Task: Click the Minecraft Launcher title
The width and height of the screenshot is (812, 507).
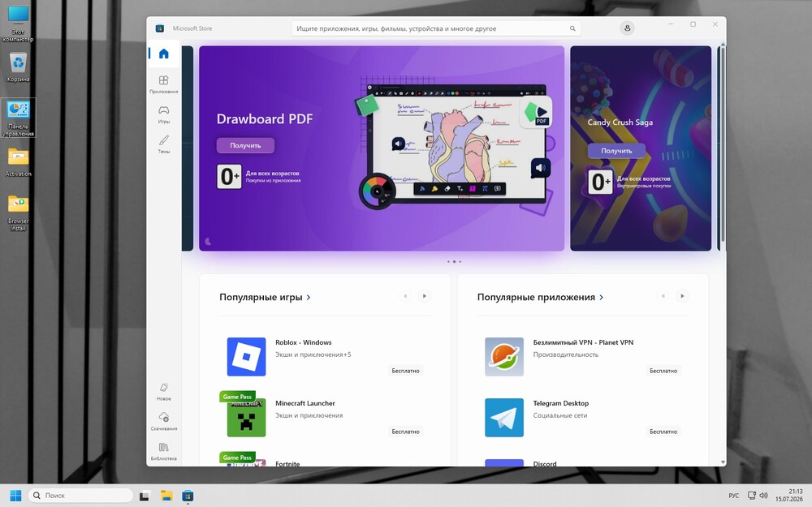Action: pos(305,403)
